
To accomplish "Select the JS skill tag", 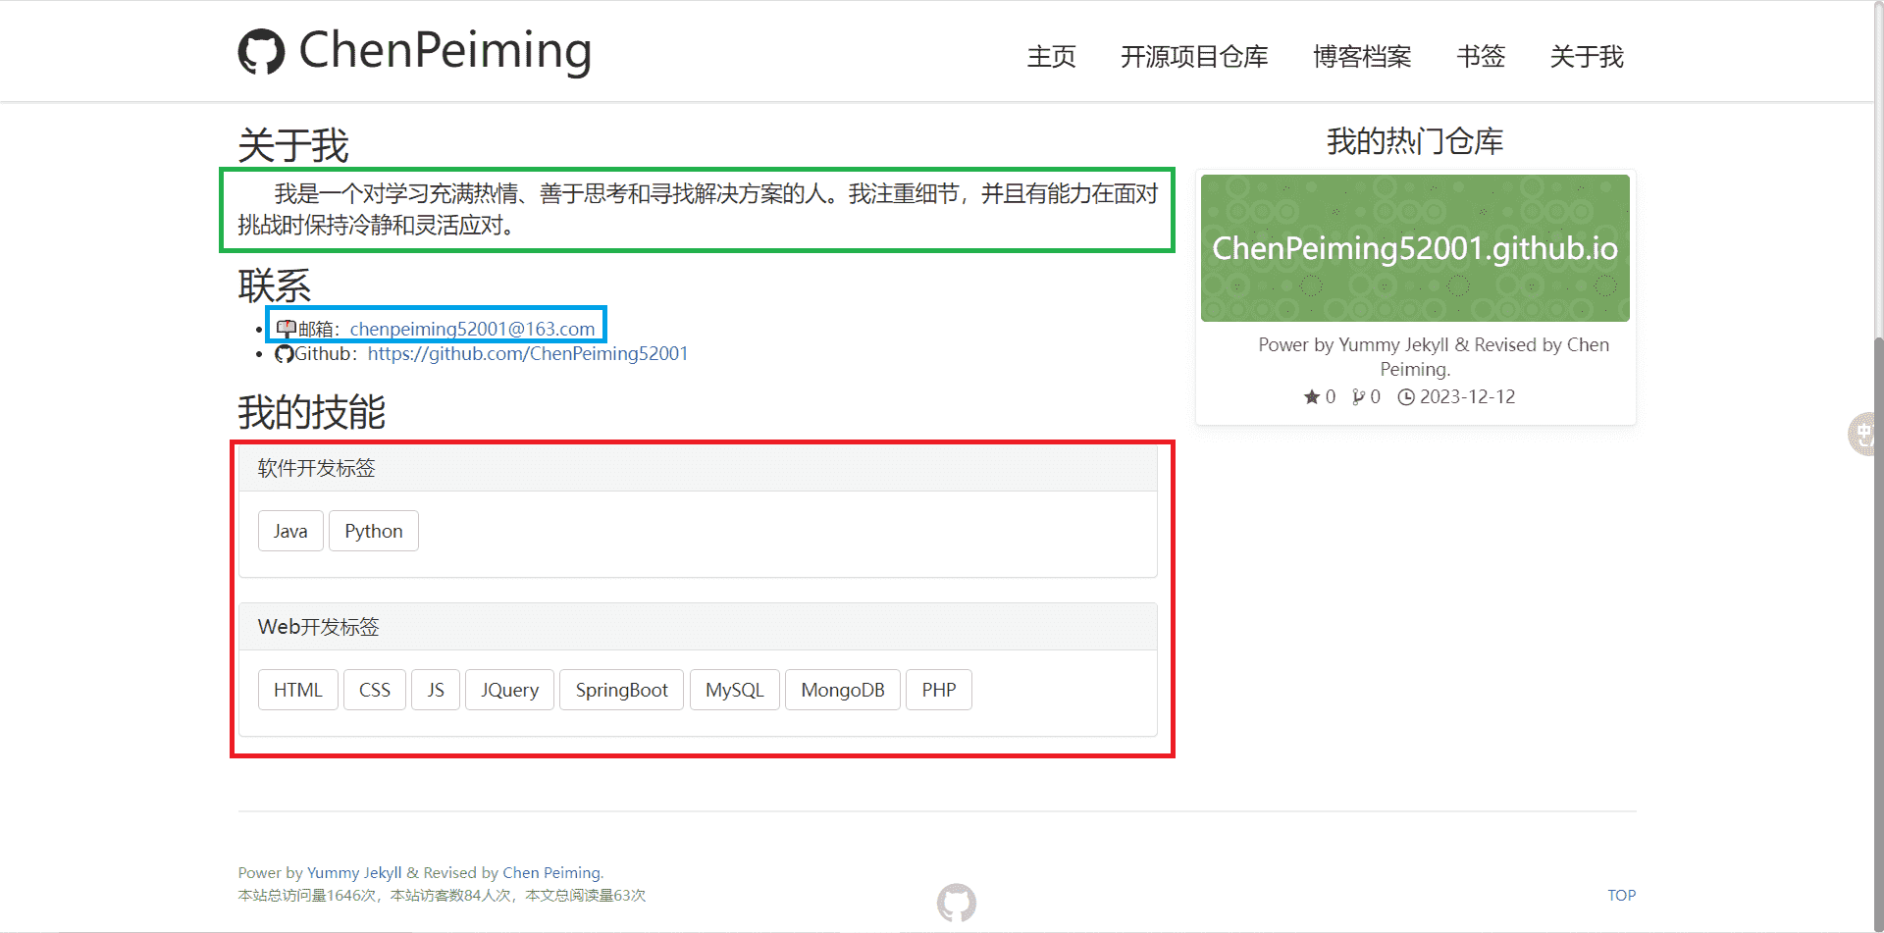I will [x=436, y=690].
